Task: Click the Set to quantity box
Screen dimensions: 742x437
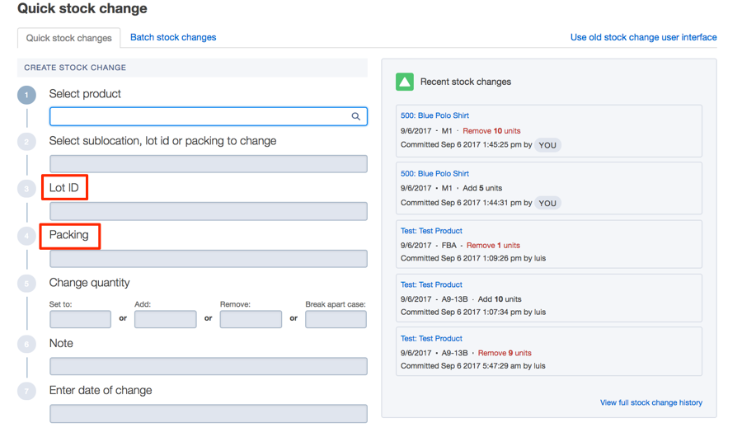Action: [81, 319]
